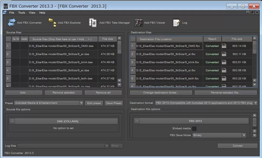Minimize the inner MDI child window
This screenshot has width=262, height=158.
coord(248,12)
